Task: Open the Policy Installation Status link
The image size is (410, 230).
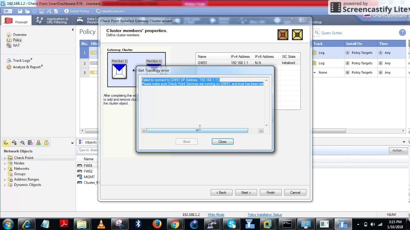Action: 265,215
